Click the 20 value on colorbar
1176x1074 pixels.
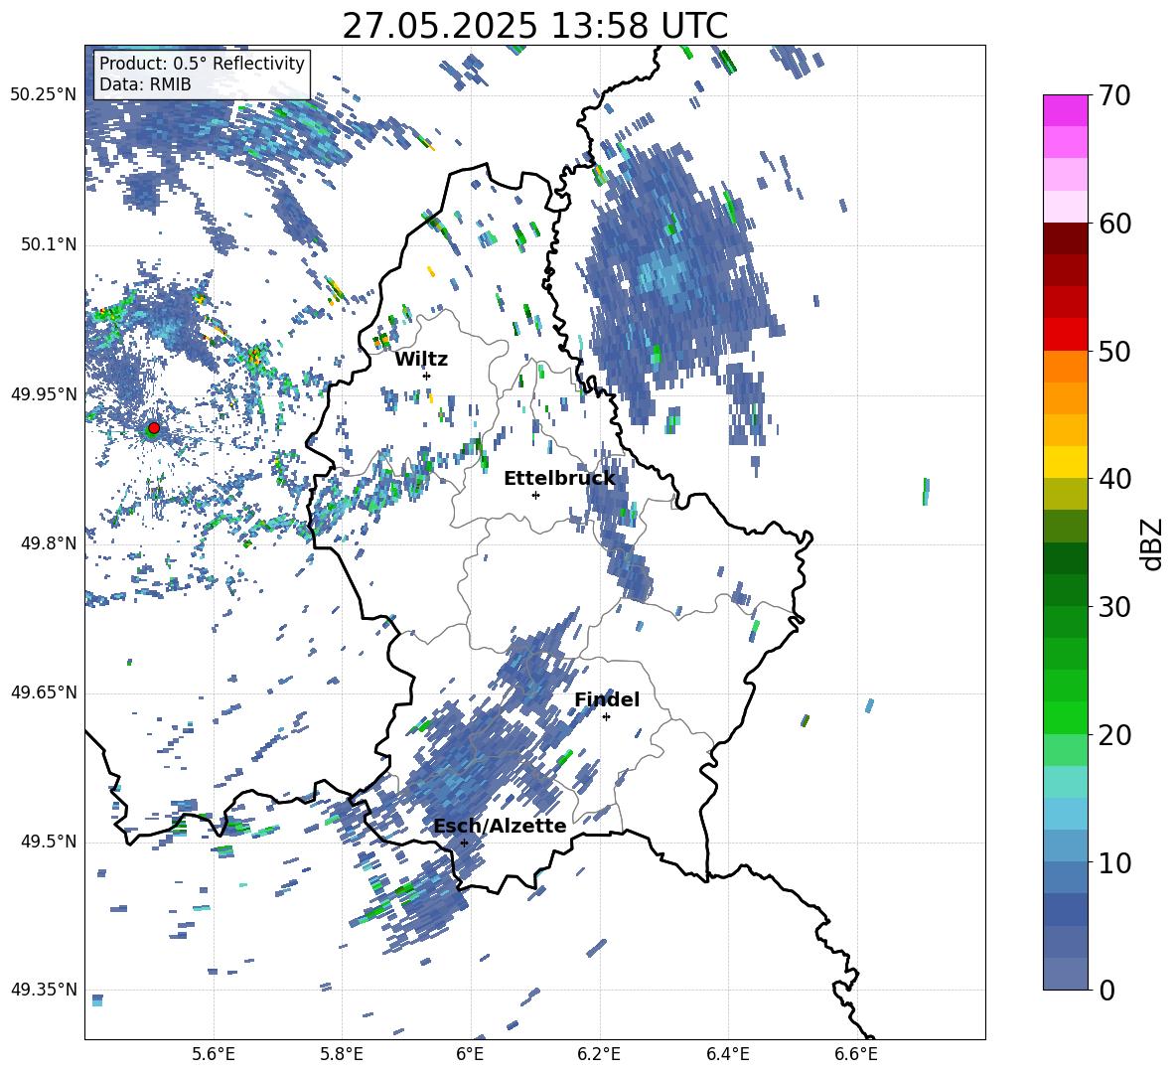pos(1114,734)
